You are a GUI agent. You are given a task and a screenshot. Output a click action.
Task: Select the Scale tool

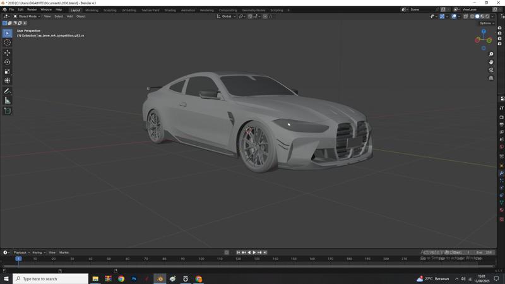[x=7, y=71]
